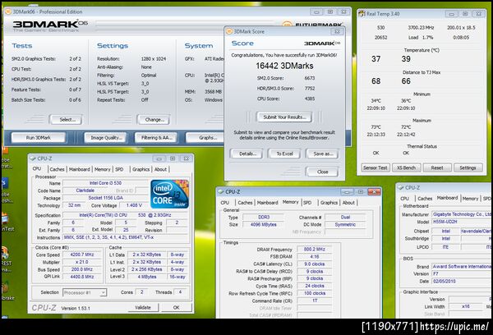Image resolution: width=493 pixels, height=335 pixels.
Task: Select Graphics tab in middle CPU-Z
Action: tap(329, 203)
